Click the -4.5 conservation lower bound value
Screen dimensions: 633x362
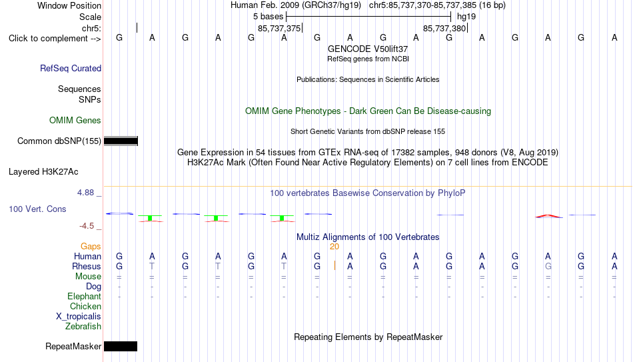(87, 226)
